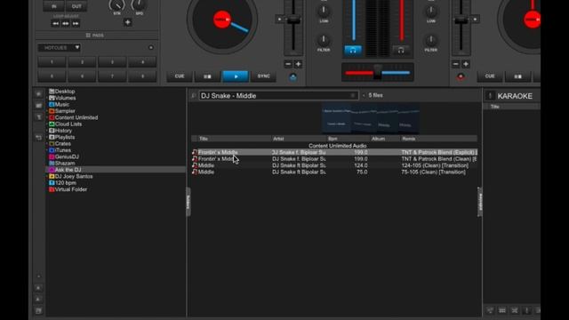Sort list by Album column header
This screenshot has height=320, width=569.
pyautogui.click(x=385, y=139)
